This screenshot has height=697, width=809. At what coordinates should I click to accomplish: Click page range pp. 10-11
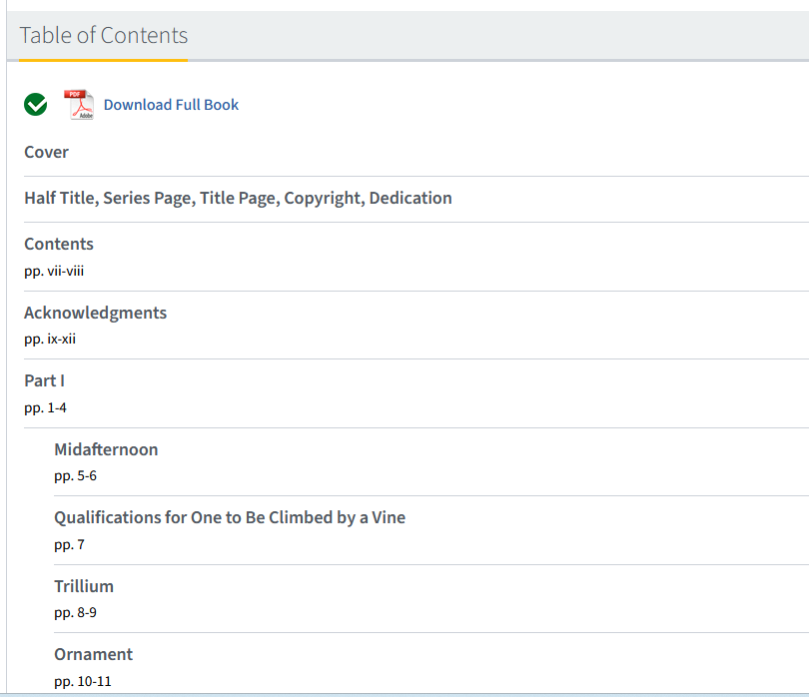[83, 681]
